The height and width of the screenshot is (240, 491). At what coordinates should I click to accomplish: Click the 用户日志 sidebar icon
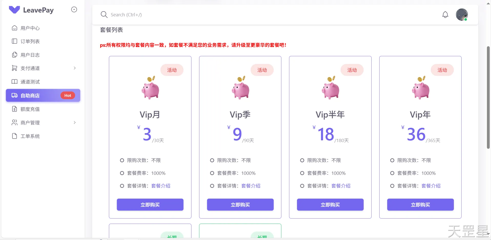pyautogui.click(x=15, y=55)
